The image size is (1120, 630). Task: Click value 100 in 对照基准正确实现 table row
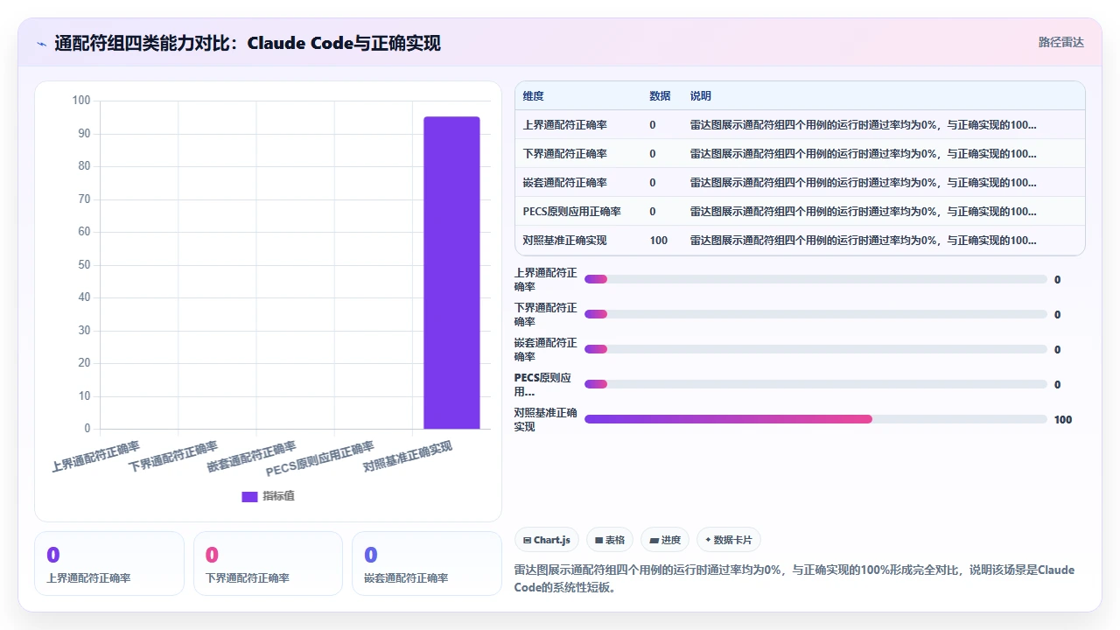point(659,241)
